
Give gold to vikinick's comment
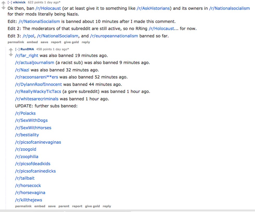pos(71,42)
